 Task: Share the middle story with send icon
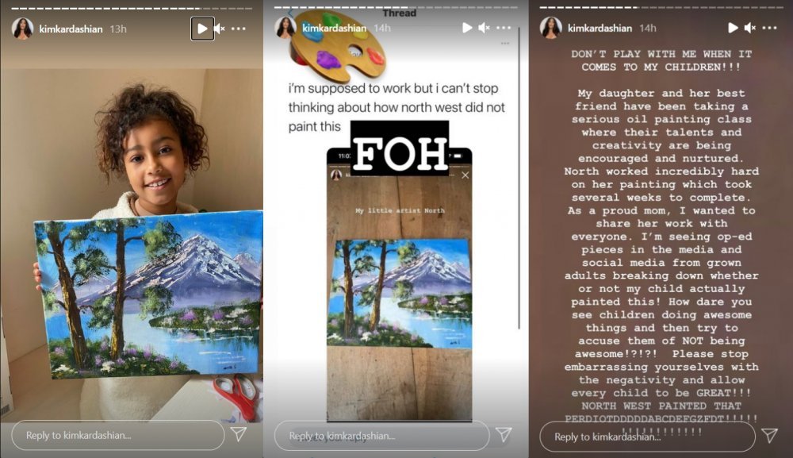point(504,434)
